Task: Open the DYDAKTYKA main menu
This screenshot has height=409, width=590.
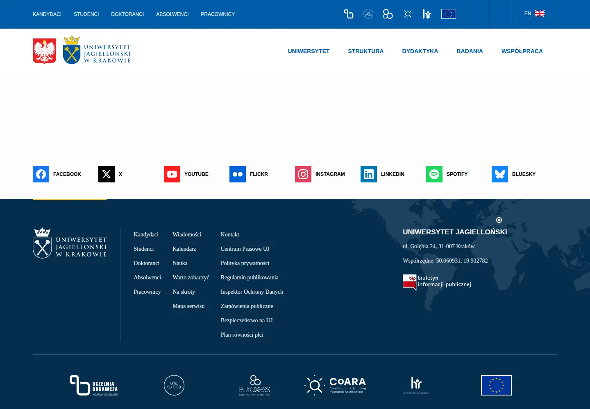Action: 420,51
